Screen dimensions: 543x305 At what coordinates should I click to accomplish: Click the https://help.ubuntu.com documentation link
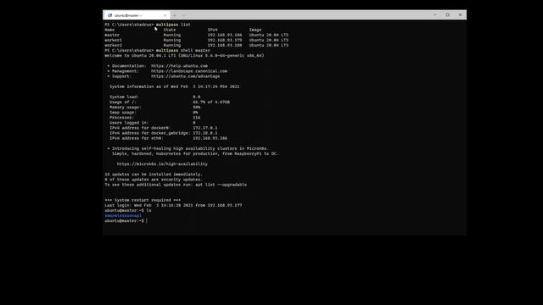pos(179,66)
